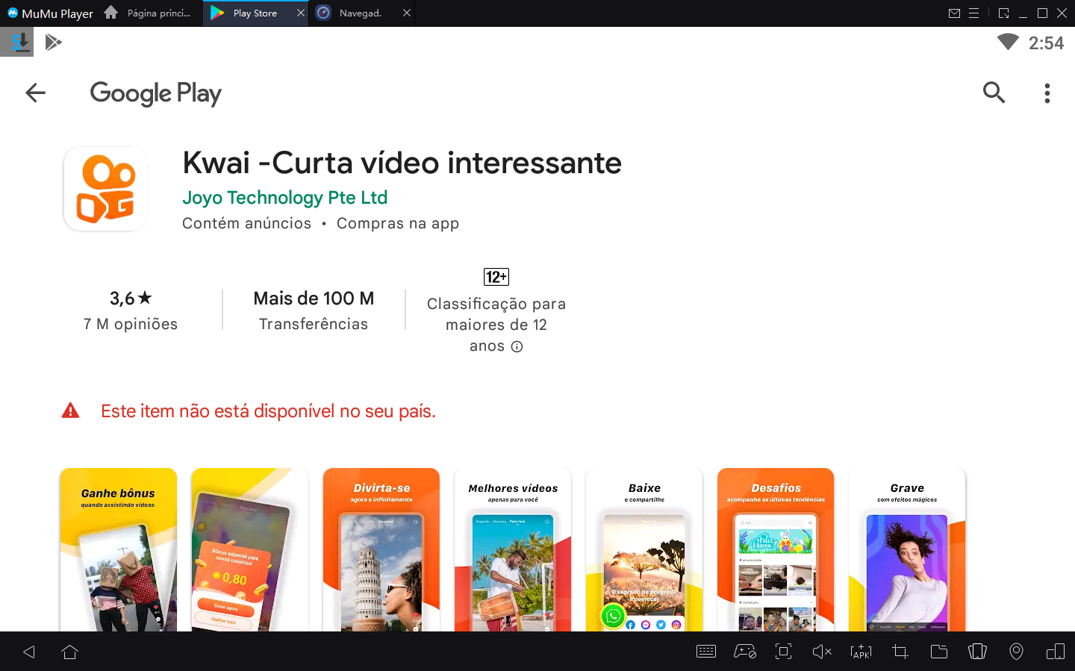Viewport: 1075px width, 671px height.
Task: Shake the virtual device
Action: 977,652
